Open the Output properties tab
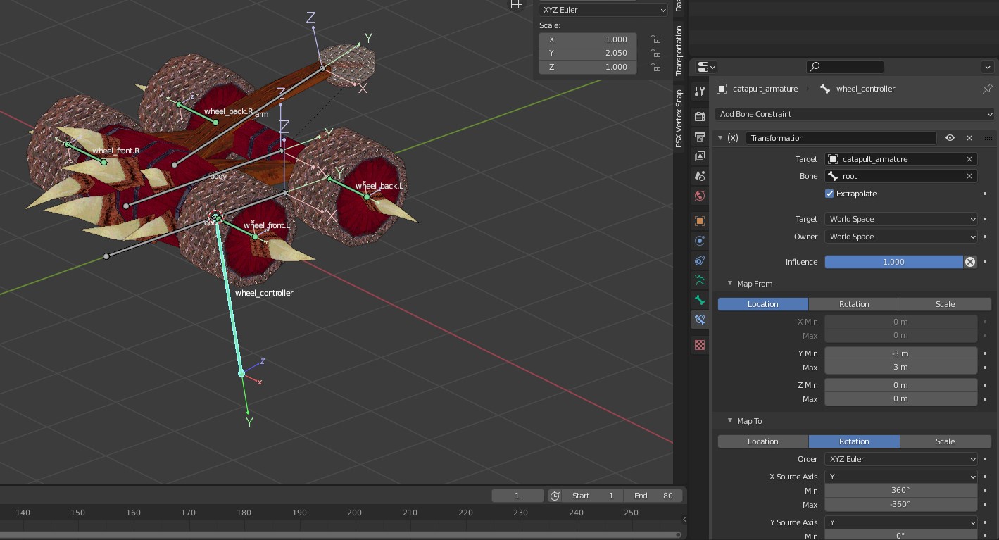 point(700,136)
